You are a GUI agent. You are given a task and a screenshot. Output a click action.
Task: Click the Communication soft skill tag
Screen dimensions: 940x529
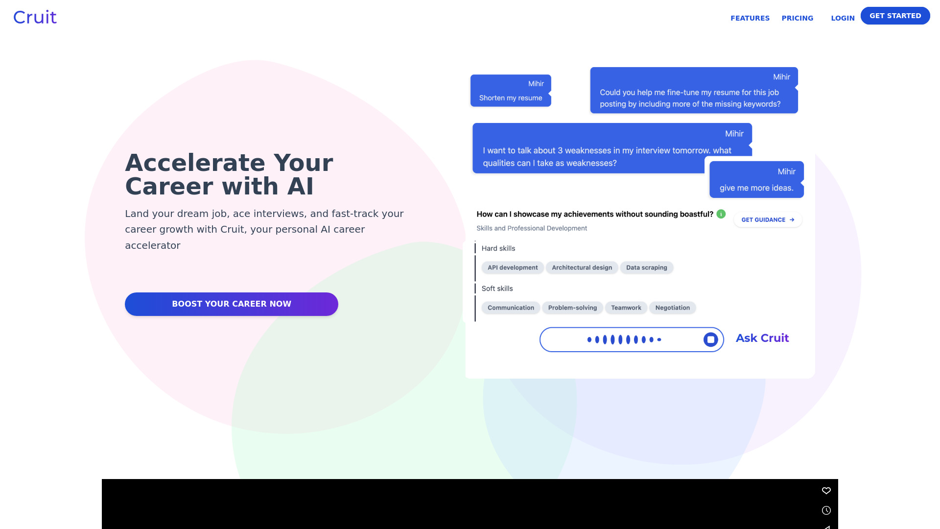pos(511,308)
